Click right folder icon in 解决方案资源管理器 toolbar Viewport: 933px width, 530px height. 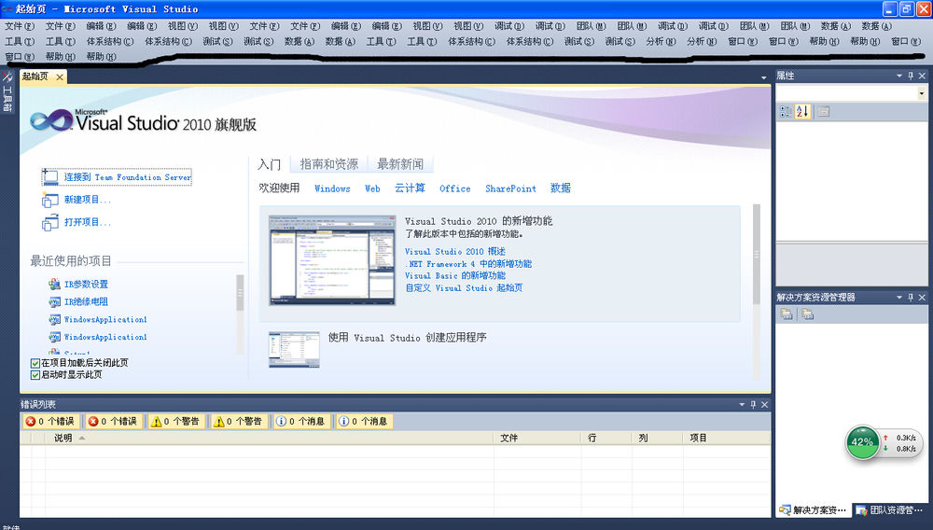(807, 314)
